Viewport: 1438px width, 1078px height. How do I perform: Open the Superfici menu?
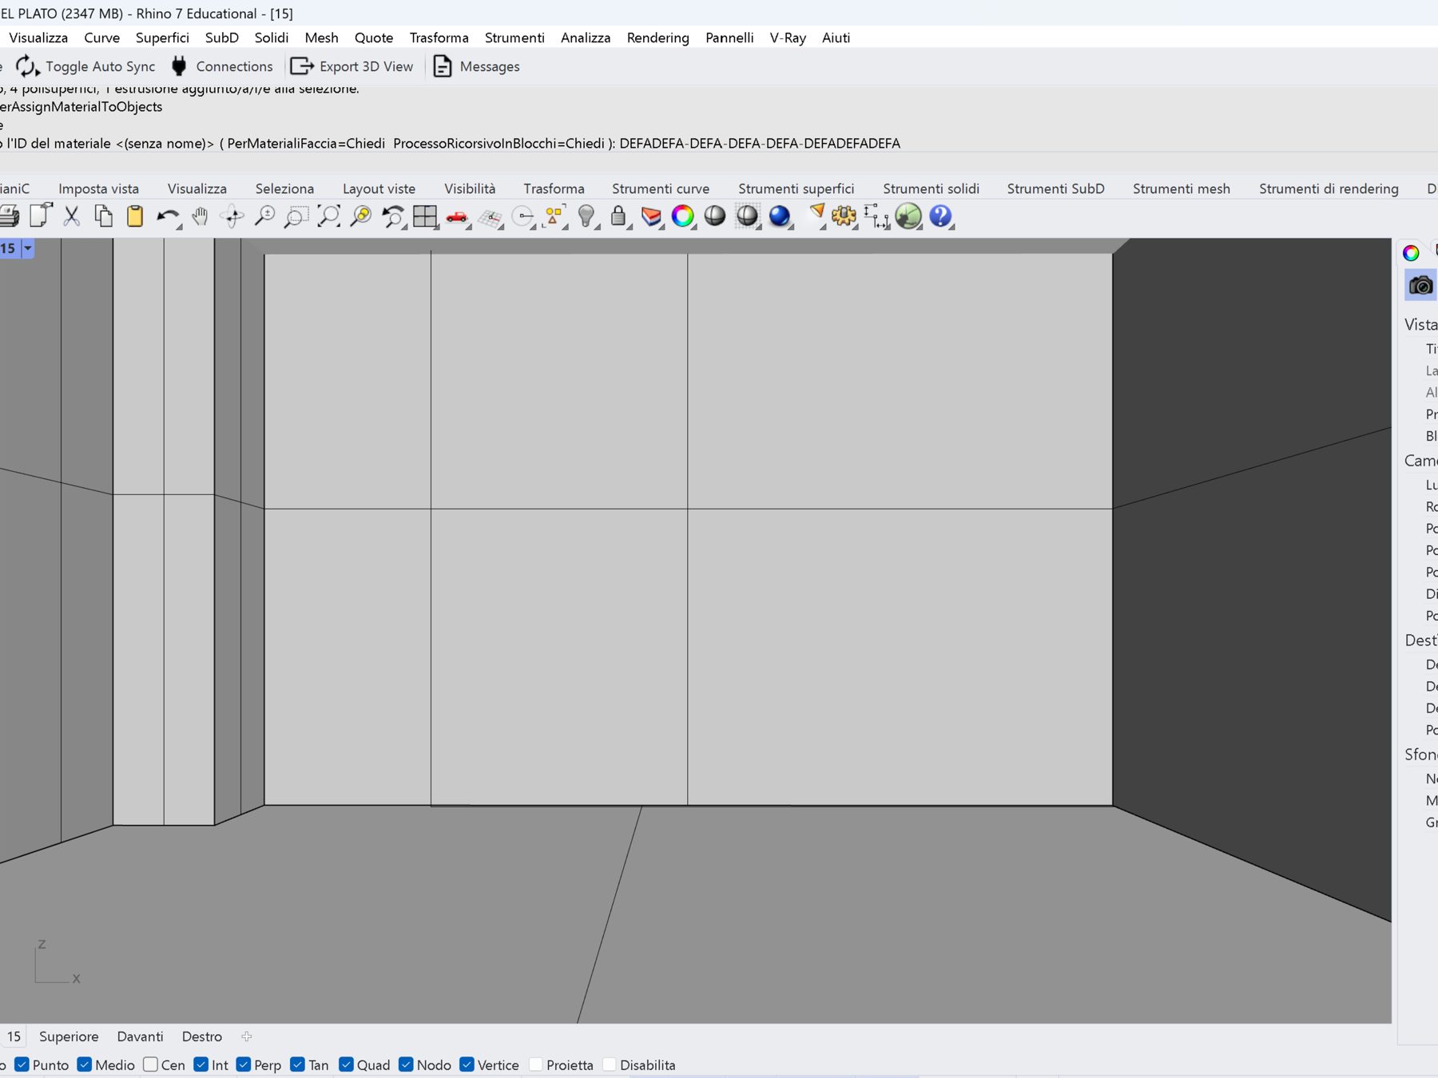[162, 38]
